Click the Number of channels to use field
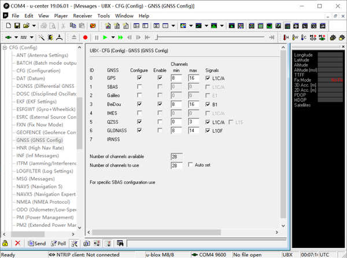347x258 pixels. coord(177,165)
